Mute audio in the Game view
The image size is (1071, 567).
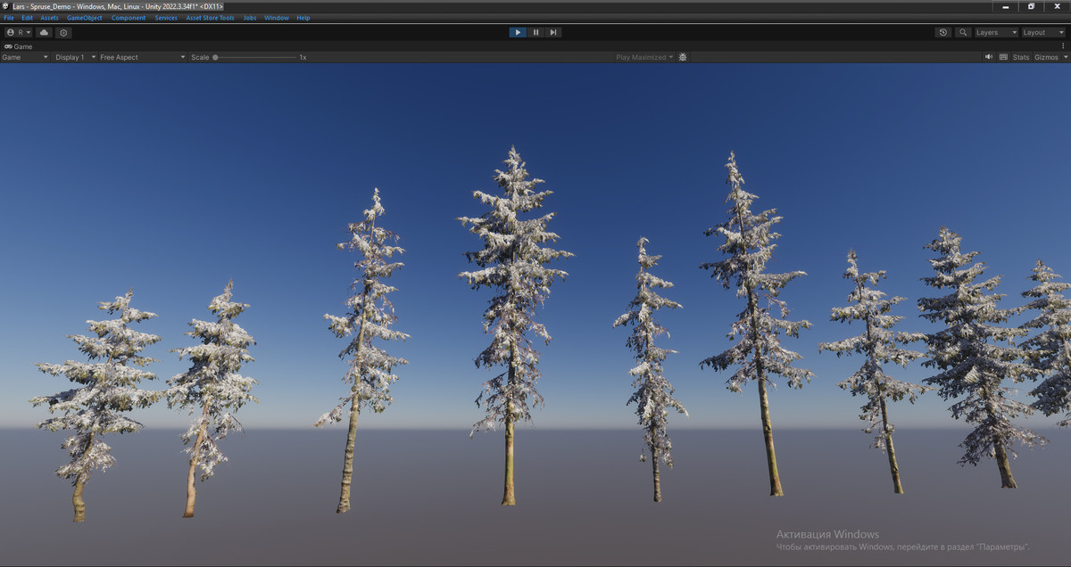click(989, 56)
